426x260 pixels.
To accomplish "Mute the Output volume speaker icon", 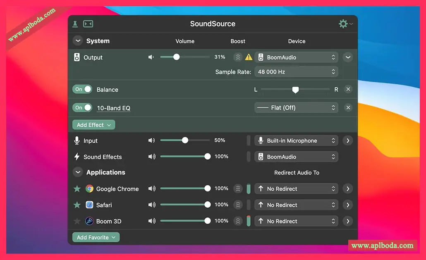I will [x=151, y=57].
